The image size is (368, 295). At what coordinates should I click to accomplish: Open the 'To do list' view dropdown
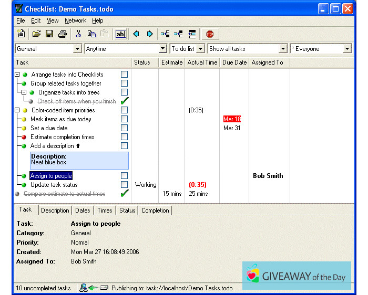pos(200,49)
